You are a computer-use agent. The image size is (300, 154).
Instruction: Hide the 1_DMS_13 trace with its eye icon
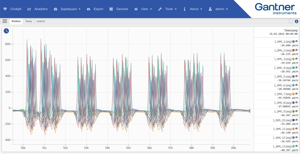[297, 146]
